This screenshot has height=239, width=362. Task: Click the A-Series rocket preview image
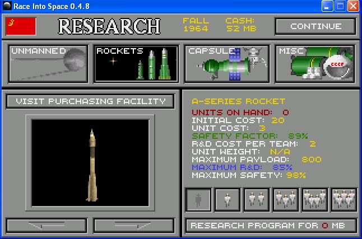click(x=90, y=163)
